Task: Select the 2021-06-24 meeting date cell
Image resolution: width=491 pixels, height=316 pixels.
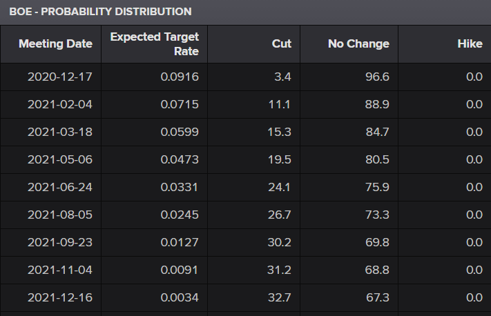Action: (x=50, y=187)
